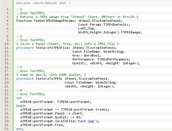This screenshot has height=131, width=172.
Task: Click the 'begin' keyword on line 26
Action: point(21,106)
